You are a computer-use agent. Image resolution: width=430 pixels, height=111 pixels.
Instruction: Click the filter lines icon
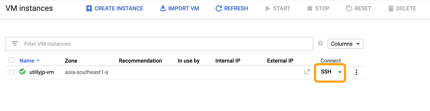click(15, 44)
